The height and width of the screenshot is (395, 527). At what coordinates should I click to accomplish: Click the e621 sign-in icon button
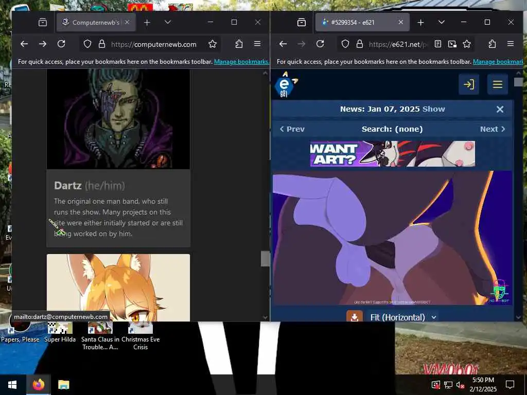click(469, 84)
